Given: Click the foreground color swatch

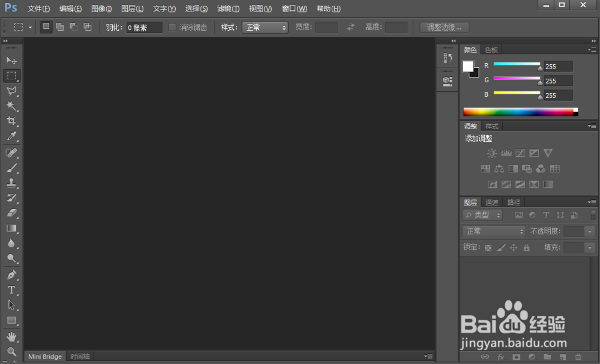Looking at the screenshot, I should tap(468, 66).
